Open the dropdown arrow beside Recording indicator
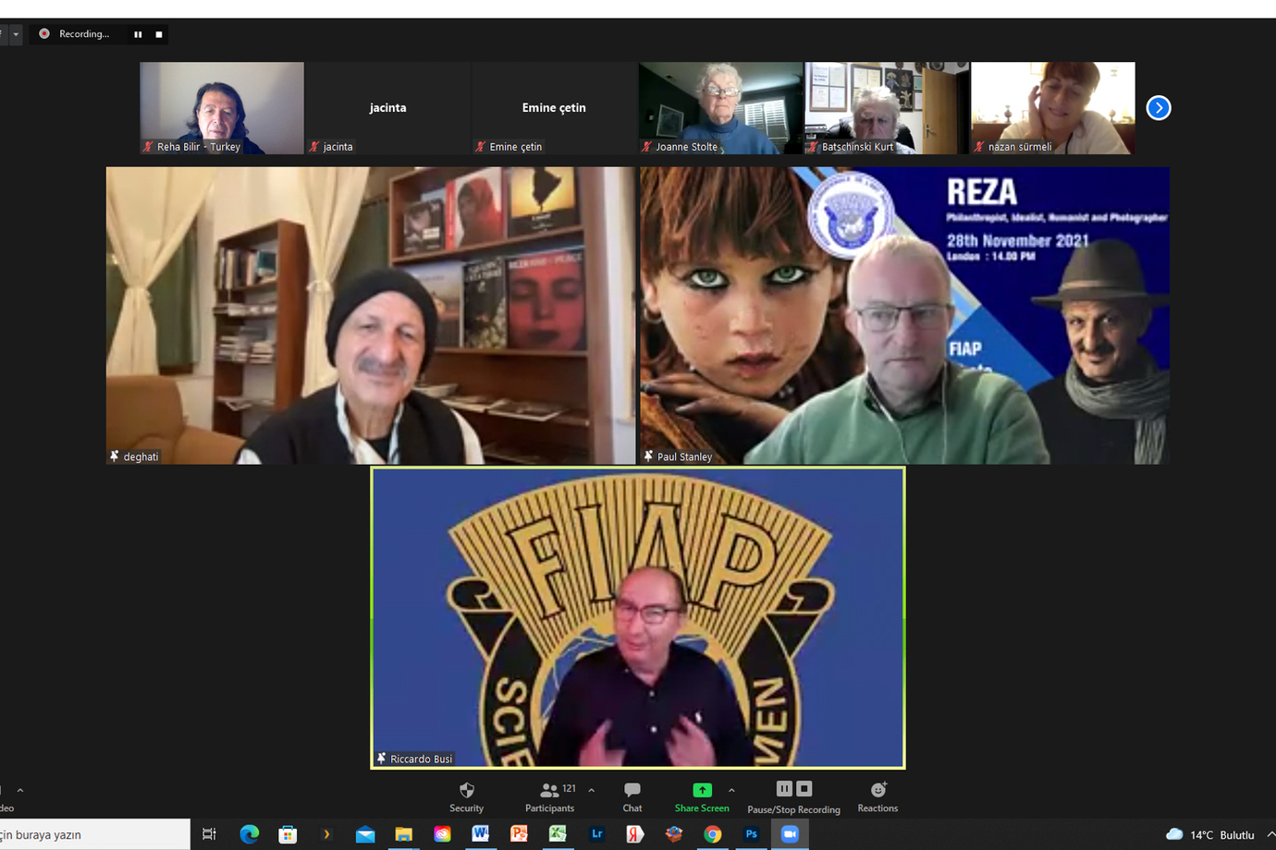 point(16,34)
